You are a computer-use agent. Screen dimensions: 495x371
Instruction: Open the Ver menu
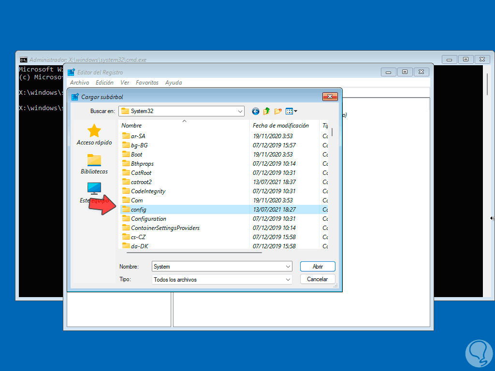tap(125, 82)
